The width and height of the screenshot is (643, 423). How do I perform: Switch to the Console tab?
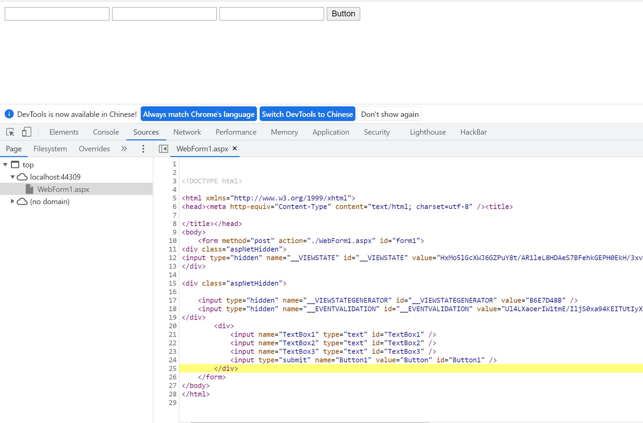(106, 132)
